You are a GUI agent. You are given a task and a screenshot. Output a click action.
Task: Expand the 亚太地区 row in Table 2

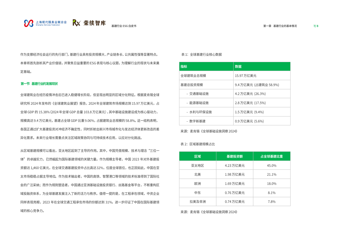click(197, 165)
